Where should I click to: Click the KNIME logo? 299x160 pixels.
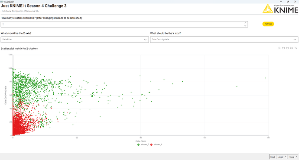point(280,9)
